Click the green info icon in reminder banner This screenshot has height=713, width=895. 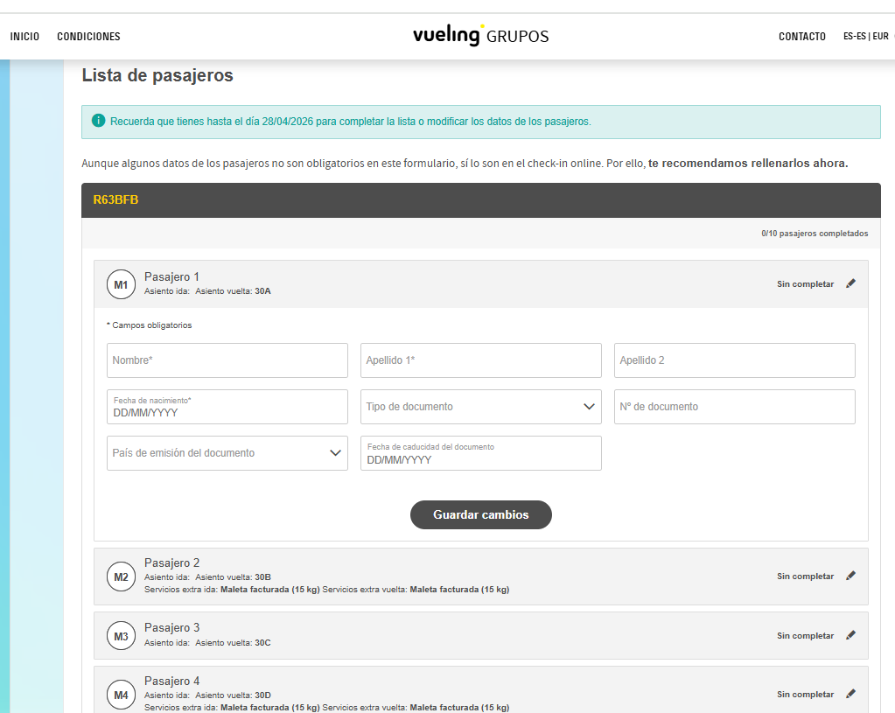(98, 121)
